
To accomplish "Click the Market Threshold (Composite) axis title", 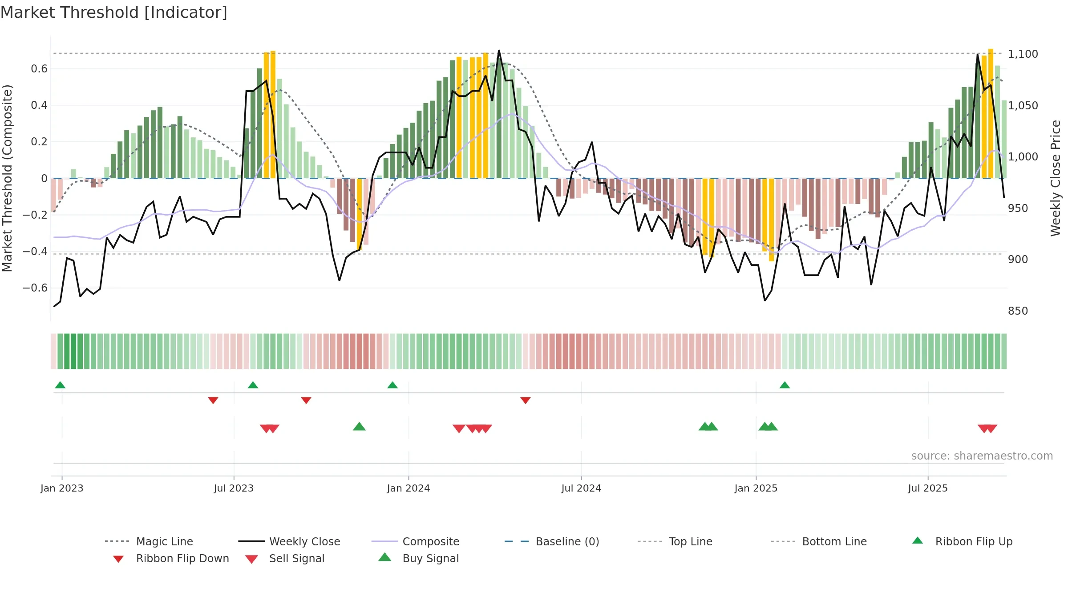I will pyautogui.click(x=7, y=178).
